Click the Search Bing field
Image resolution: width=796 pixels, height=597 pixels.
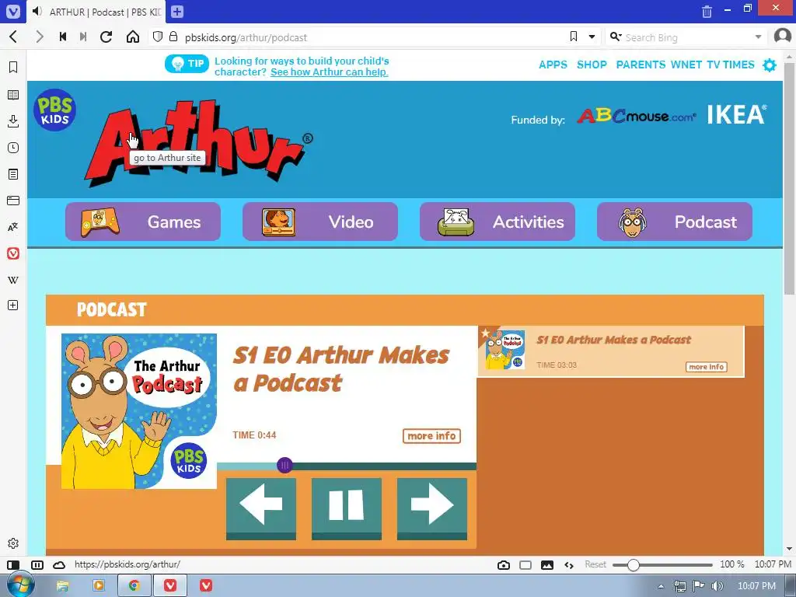[x=686, y=37]
